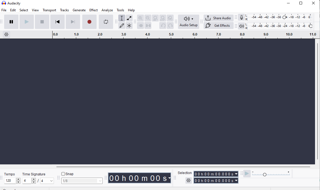Adjust the playback level slider knob

pos(311,26)
